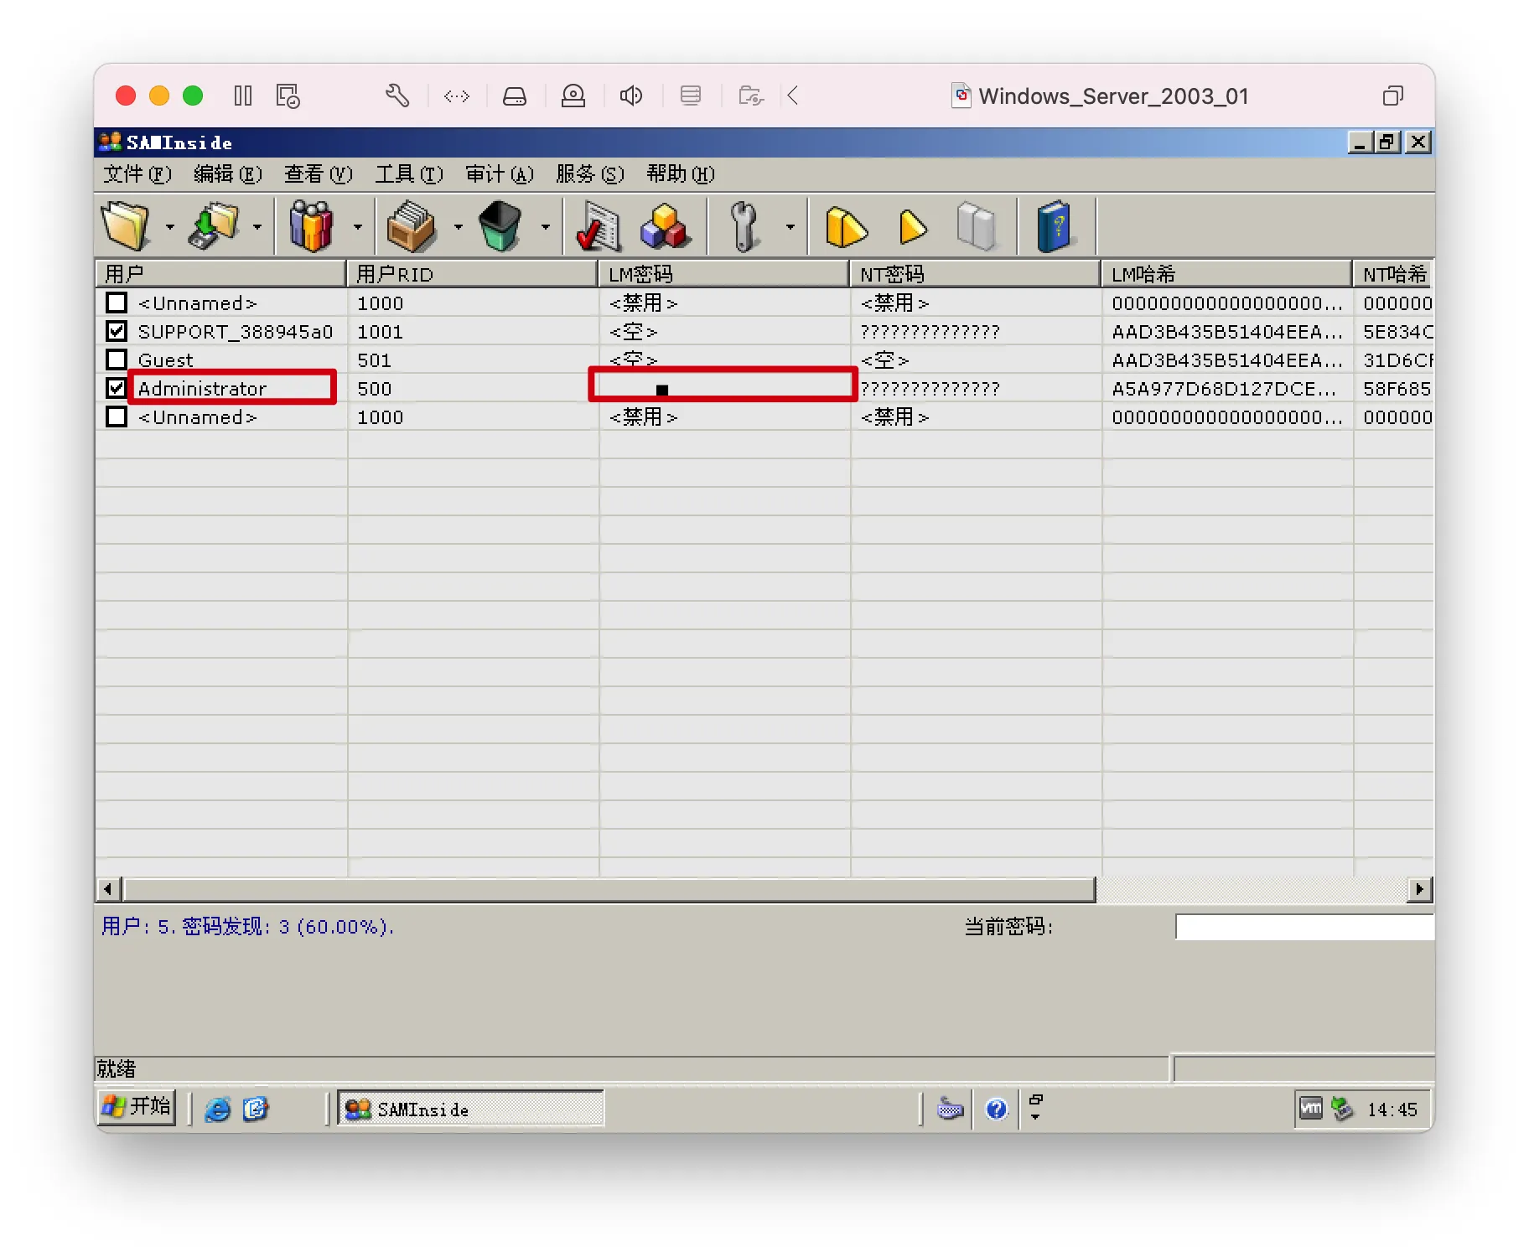Click the SAMInside taskbar button
Image resolution: width=1529 pixels, height=1257 pixels.
click(x=471, y=1109)
